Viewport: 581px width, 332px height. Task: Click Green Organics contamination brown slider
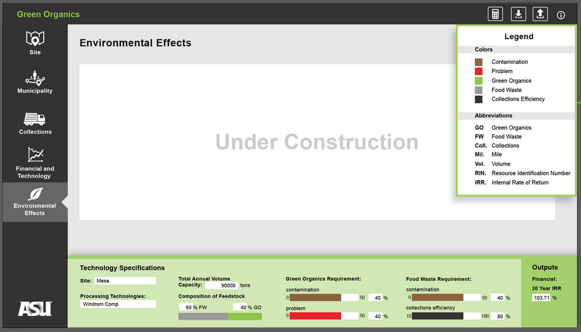pos(315,298)
